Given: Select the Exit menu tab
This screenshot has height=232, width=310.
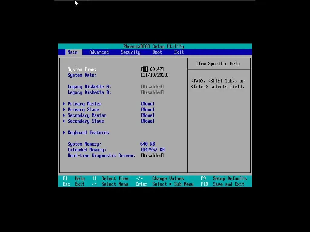Looking at the screenshot, I should tap(179, 52).
